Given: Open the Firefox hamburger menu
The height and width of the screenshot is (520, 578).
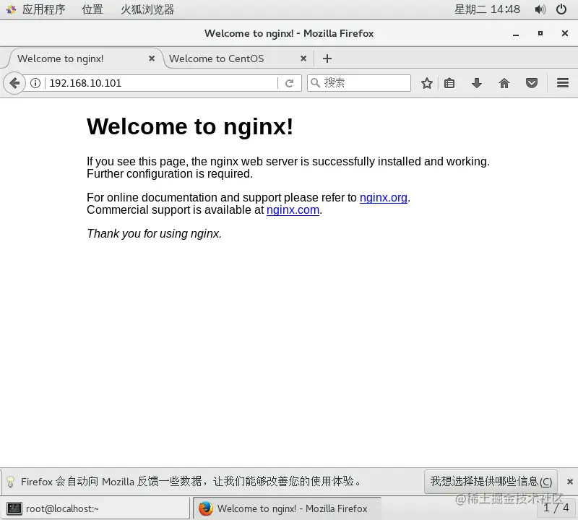Looking at the screenshot, I should pyautogui.click(x=563, y=83).
